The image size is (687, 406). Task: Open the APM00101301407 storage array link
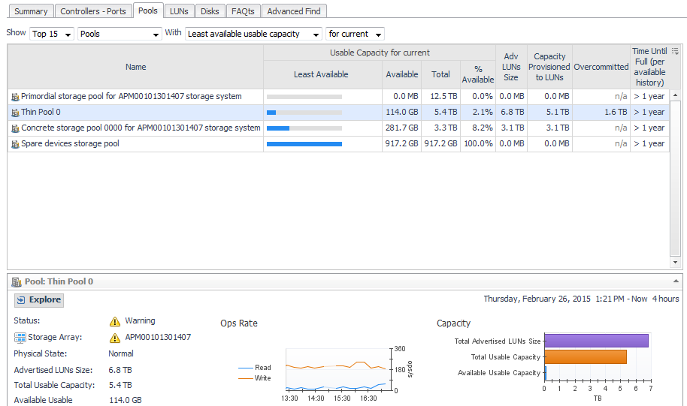(x=158, y=338)
